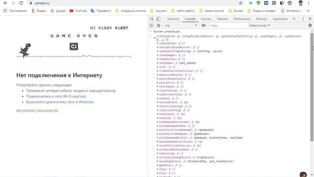Open the YouTube bookmark
314x177 pixels.
pos(78,11)
